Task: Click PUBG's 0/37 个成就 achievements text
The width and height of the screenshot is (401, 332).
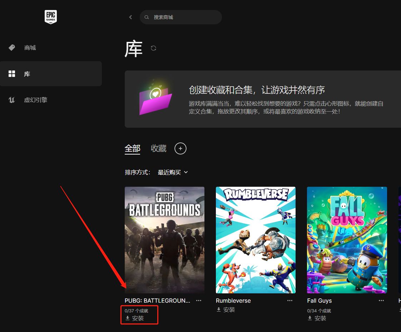Action: click(x=136, y=311)
